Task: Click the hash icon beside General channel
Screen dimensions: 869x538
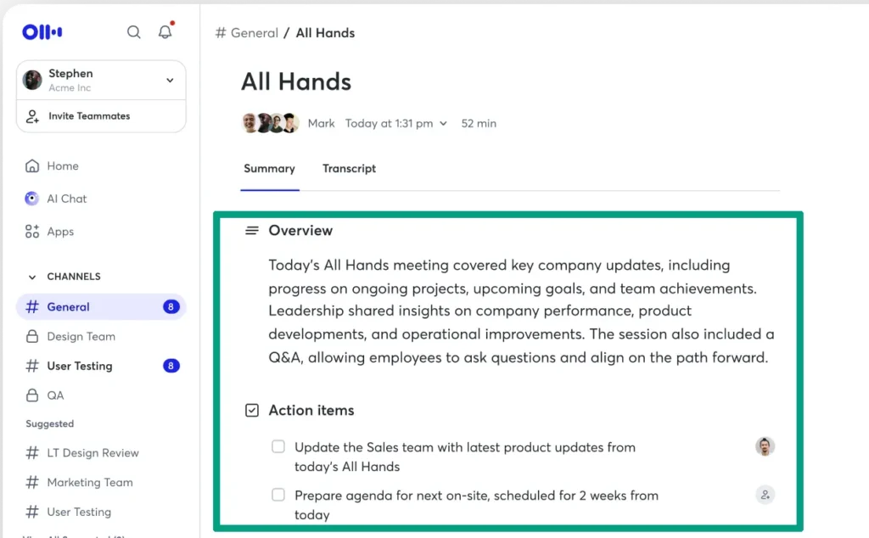Action: pos(31,306)
